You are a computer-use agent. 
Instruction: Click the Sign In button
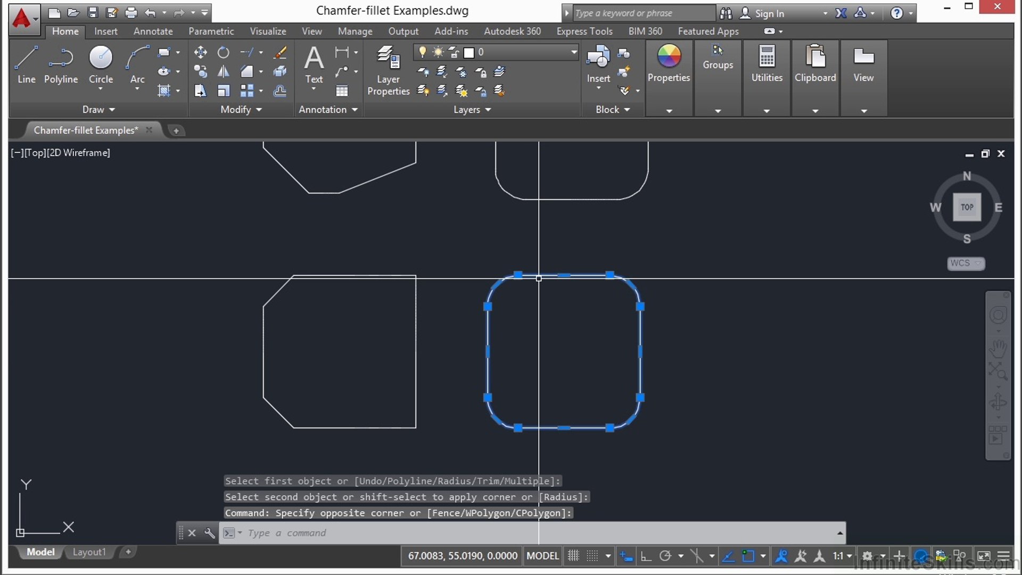click(769, 13)
